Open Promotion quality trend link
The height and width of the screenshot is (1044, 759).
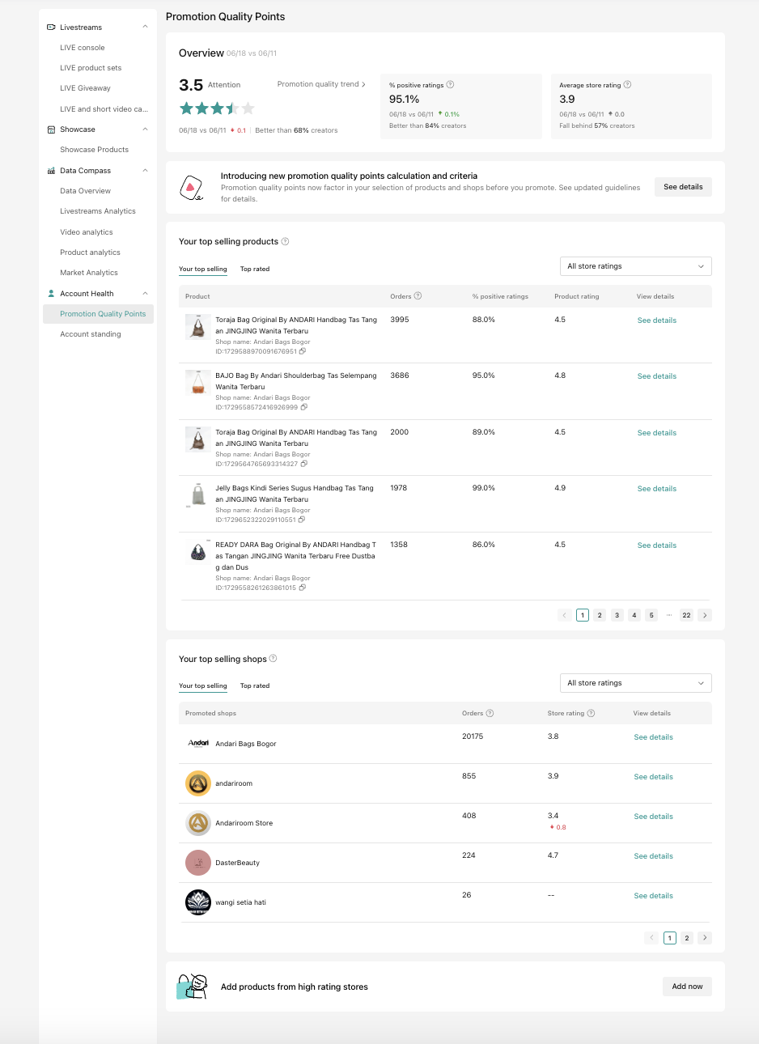pos(321,84)
